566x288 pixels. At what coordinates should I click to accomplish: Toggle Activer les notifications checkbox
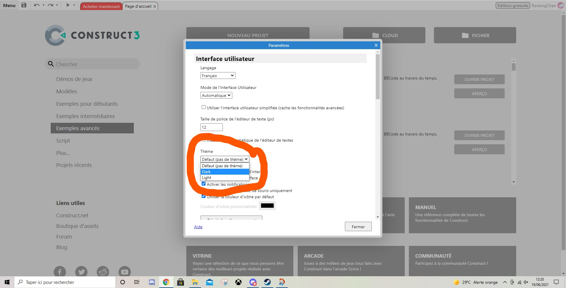point(203,184)
